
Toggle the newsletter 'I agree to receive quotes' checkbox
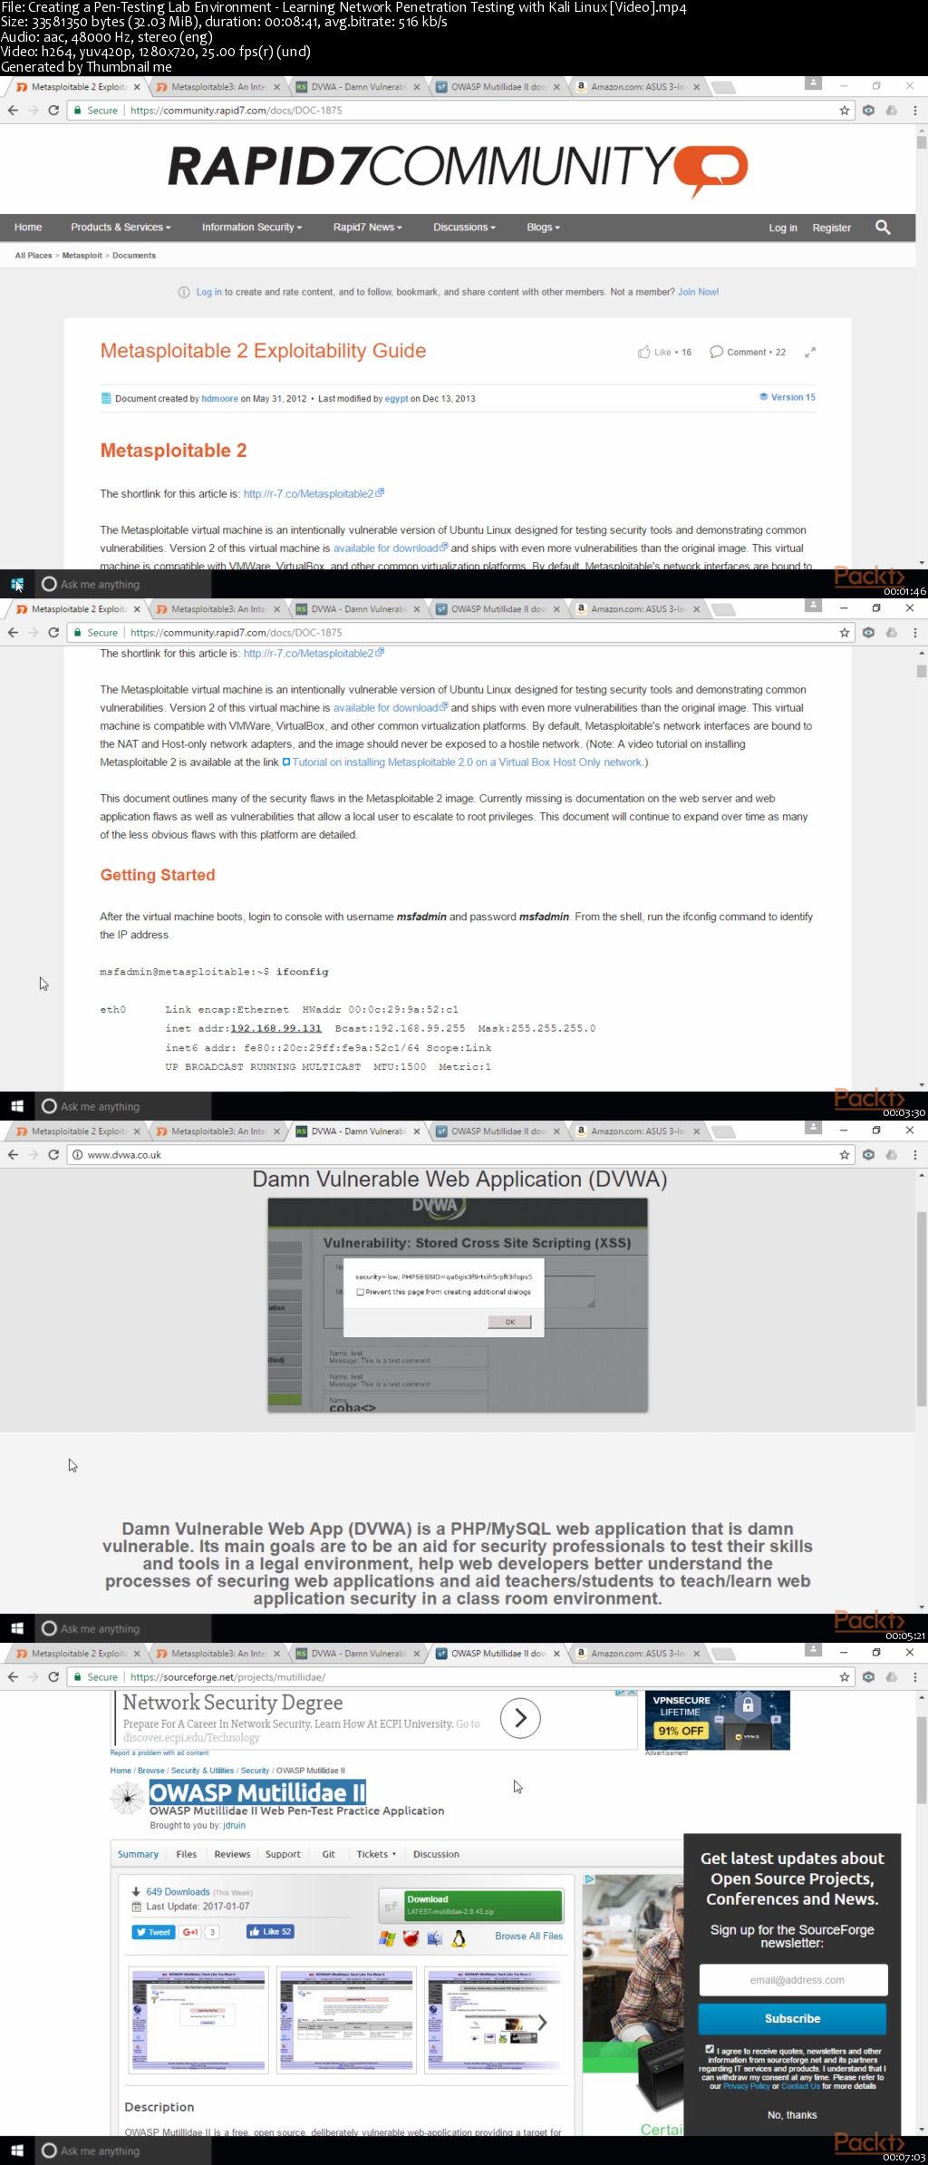click(x=710, y=2049)
